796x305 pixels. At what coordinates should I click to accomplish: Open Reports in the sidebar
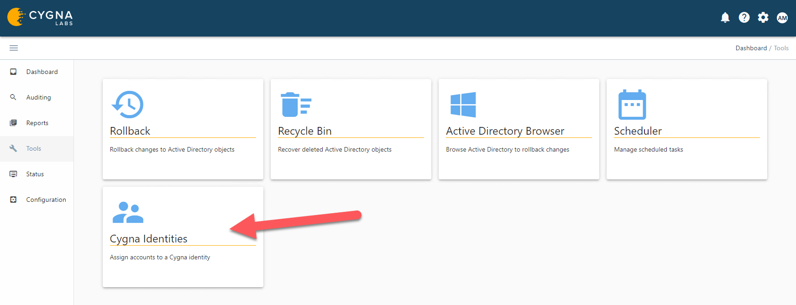[x=37, y=123]
